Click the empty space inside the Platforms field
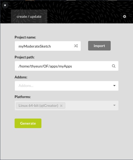Image resolution: width=133 pixels, height=160 pixels. point(89,106)
